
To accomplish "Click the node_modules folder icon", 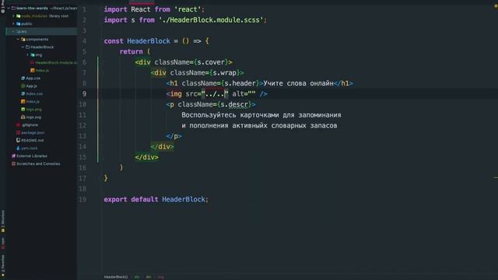I will [19, 16].
